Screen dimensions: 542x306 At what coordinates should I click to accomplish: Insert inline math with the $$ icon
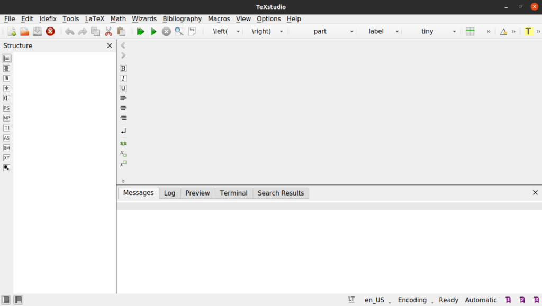pyautogui.click(x=123, y=143)
